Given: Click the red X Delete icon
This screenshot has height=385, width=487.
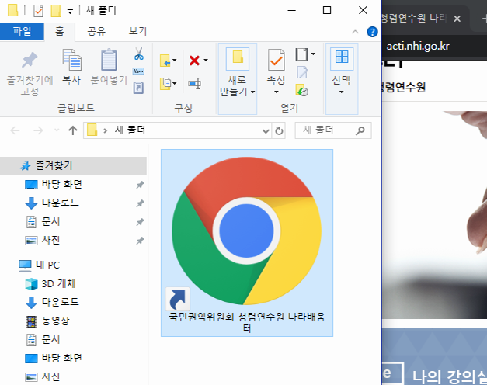Looking at the screenshot, I should point(194,61).
